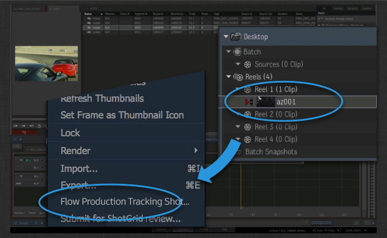The height and width of the screenshot is (238, 387).
Task: Click the red frame counter field 76
Action: click(24, 133)
